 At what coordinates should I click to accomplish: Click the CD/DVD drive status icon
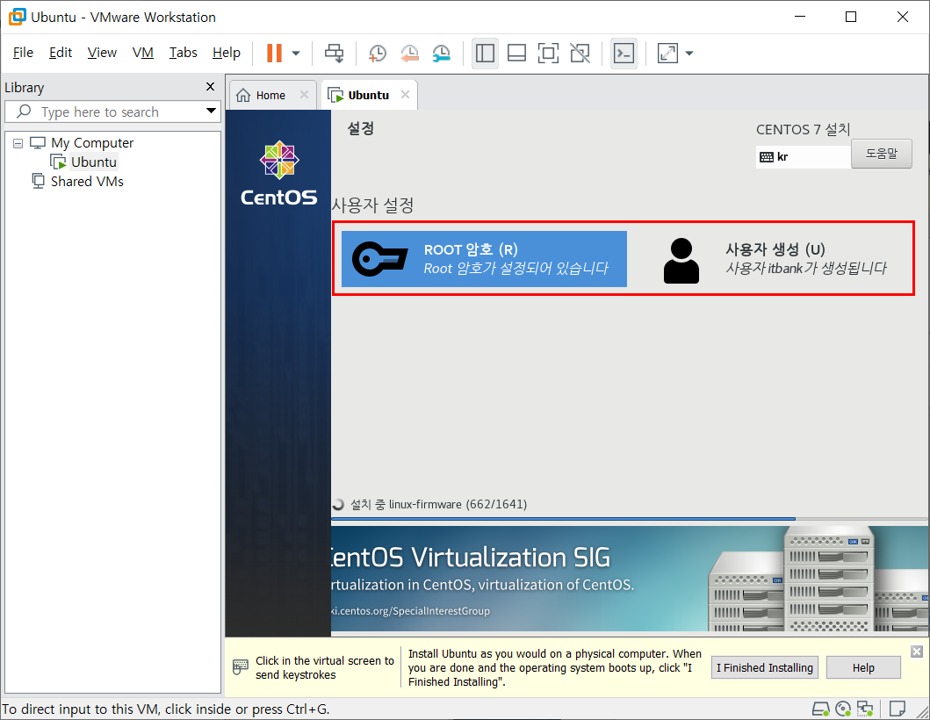(x=843, y=709)
